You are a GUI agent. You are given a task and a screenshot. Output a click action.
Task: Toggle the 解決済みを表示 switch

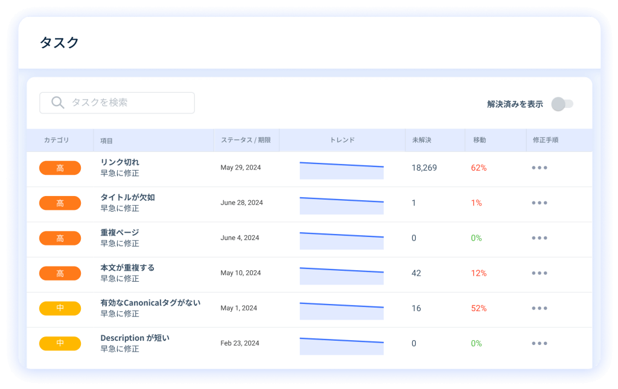point(562,104)
